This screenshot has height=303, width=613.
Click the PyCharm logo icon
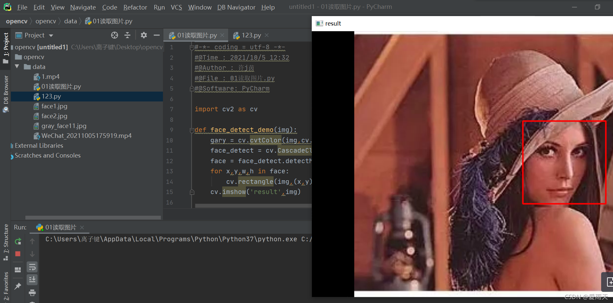click(x=7, y=7)
